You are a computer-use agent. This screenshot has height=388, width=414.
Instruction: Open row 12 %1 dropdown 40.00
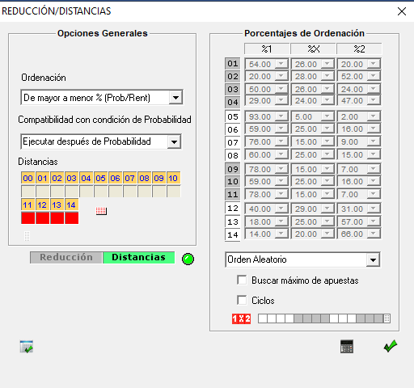(x=281, y=209)
